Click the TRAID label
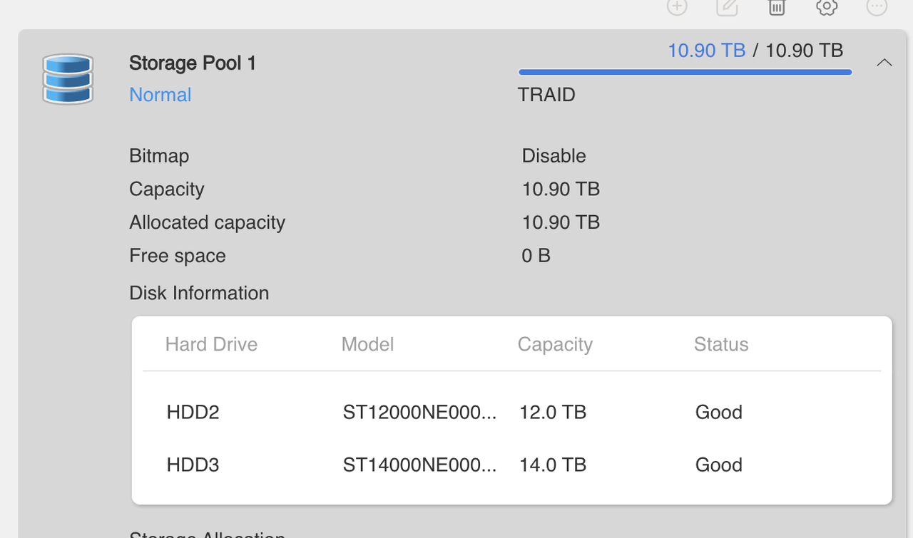 546,94
